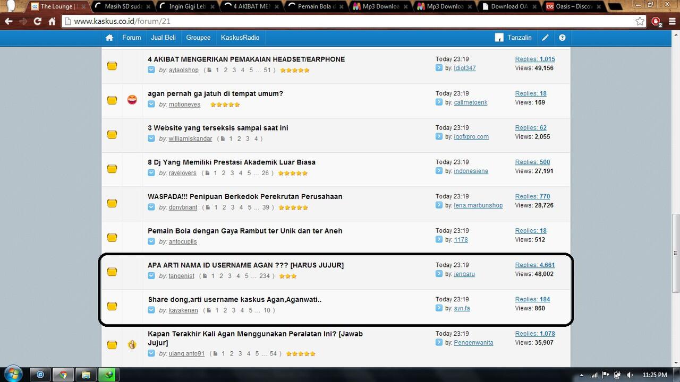This screenshot has height=382, width=680.
Task: Click the user avatar icon beside Tanzalin
Action: pyautogui.click(x=499, y=38)
